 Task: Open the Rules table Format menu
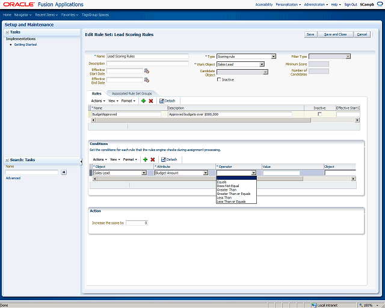[128, 100]
